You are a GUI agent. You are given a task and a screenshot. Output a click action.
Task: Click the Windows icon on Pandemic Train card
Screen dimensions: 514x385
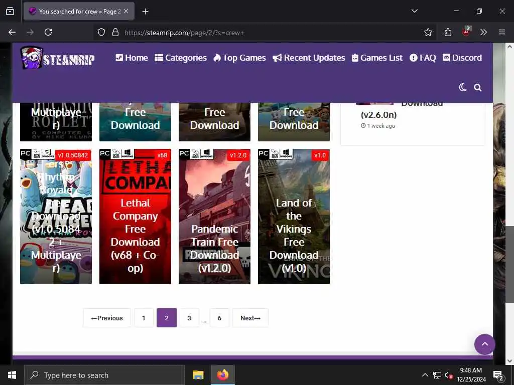click(206, 153)
